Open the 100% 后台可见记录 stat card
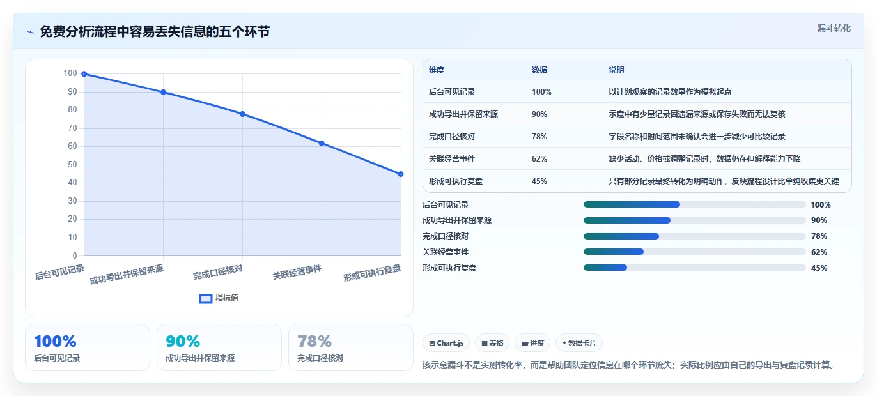The image size is (877, 396). click(88, 347)
